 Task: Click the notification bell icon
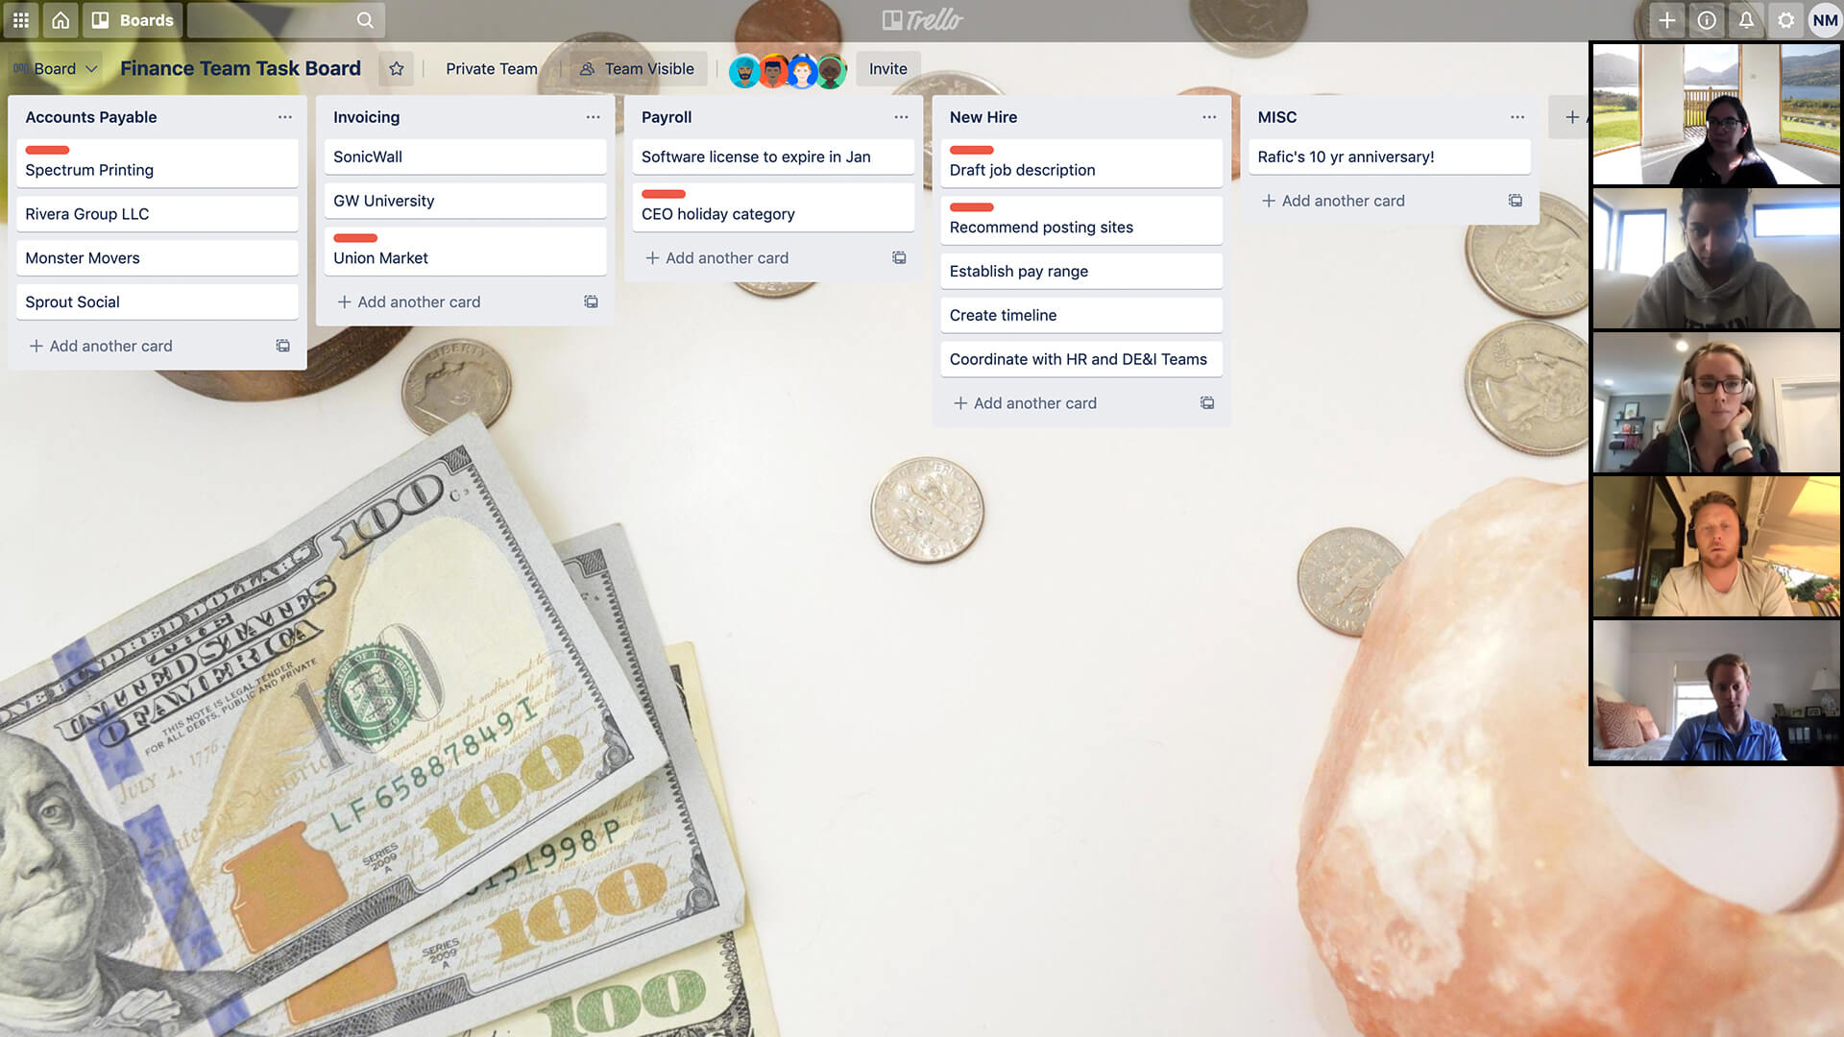point(1746,20)
